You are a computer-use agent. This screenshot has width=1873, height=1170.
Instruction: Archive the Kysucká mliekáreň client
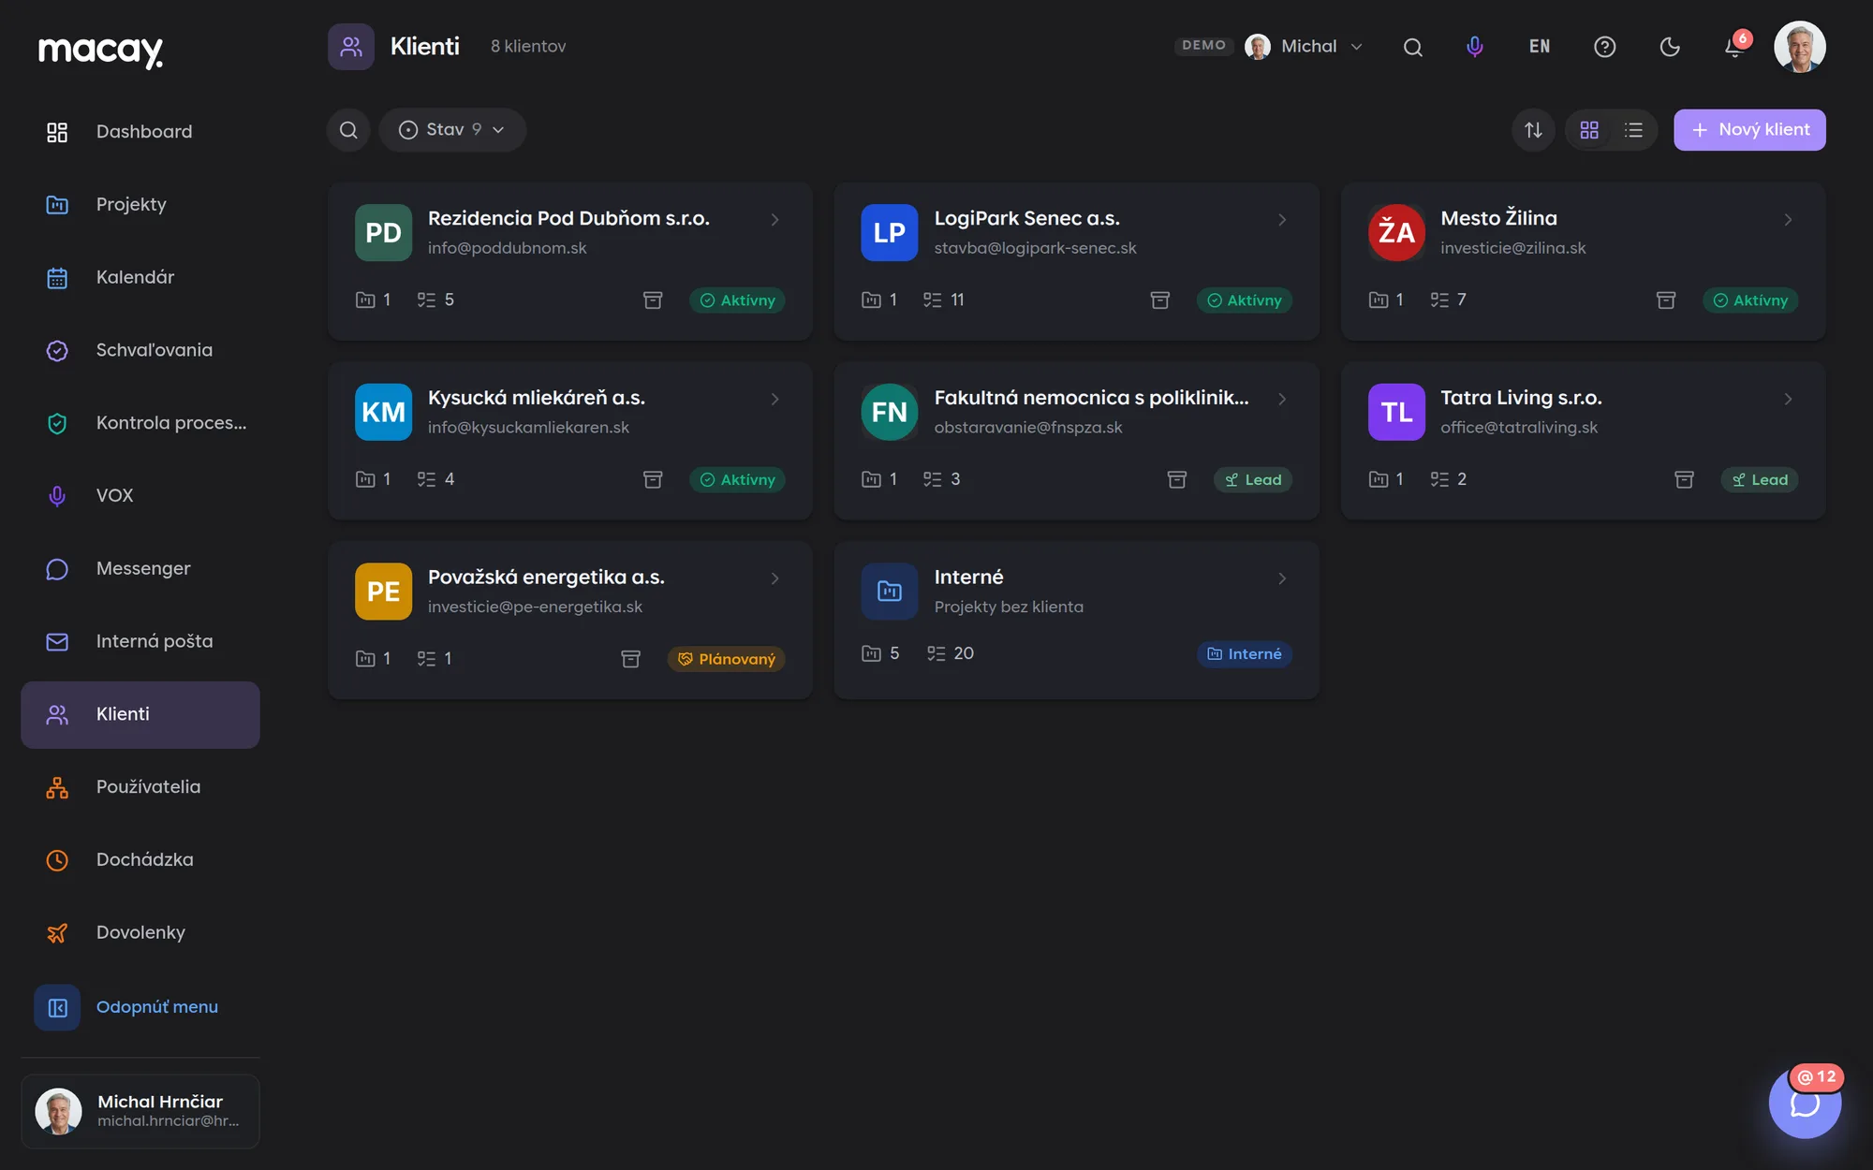(x=653, y=479)
